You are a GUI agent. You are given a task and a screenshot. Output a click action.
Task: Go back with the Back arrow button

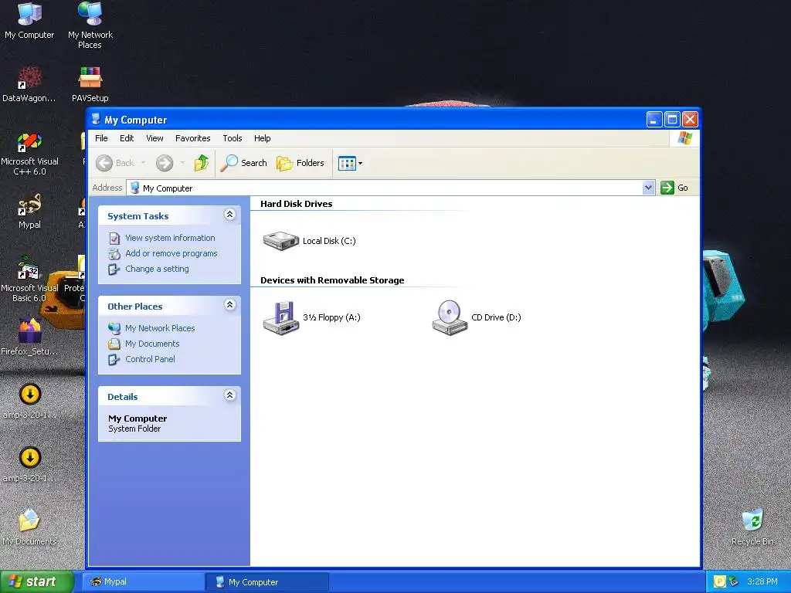tap(116, 163)
